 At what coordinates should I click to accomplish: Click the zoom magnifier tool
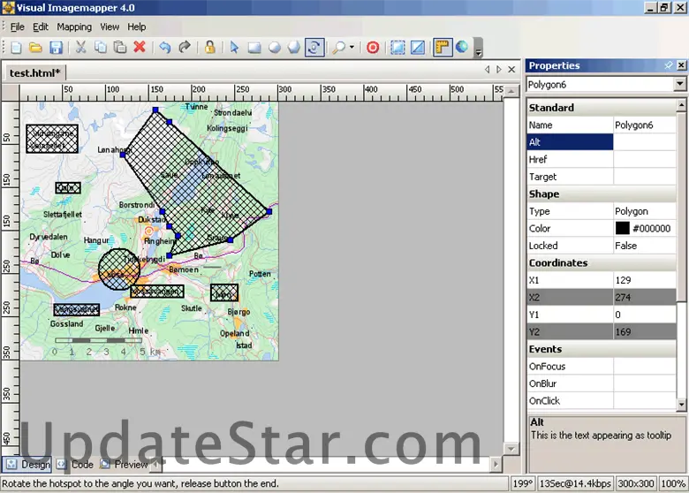tap(338, 47)
